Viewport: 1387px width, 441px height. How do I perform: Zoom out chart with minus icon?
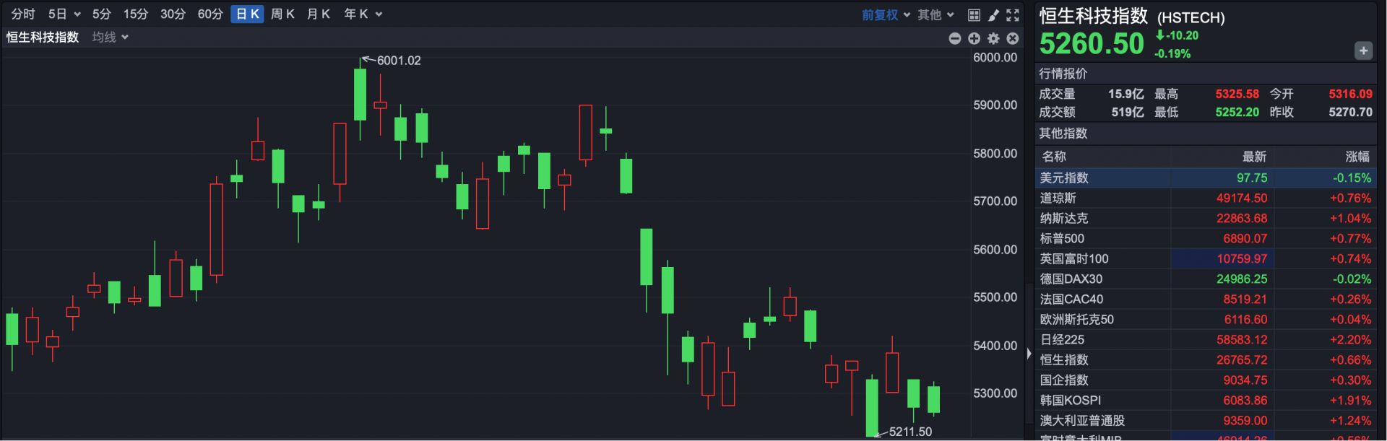955,38
